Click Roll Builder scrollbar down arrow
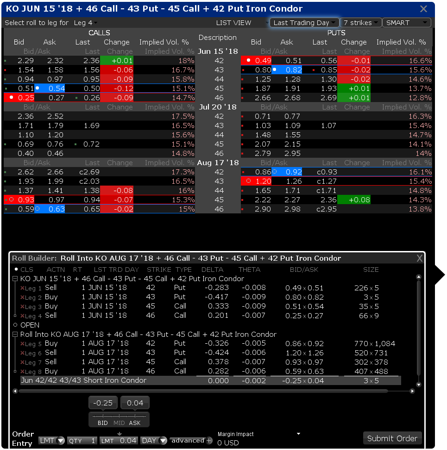Screen dimensions: 447x450 coord(419,385)
